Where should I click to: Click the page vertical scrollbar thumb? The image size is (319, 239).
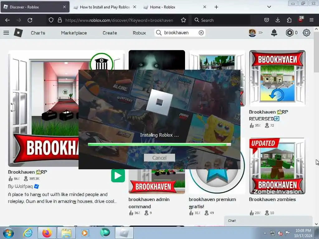(316, 52)
